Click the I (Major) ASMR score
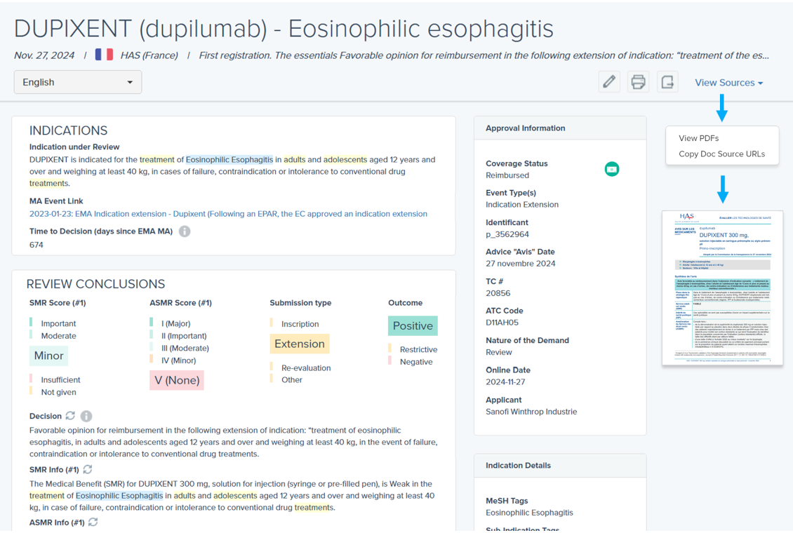 176,323
